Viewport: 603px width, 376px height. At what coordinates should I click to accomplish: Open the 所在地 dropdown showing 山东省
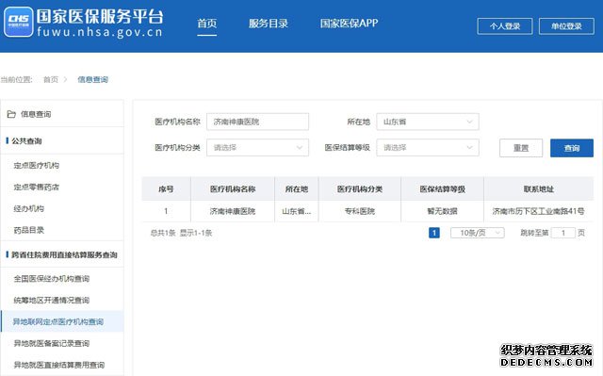[428, 122]
